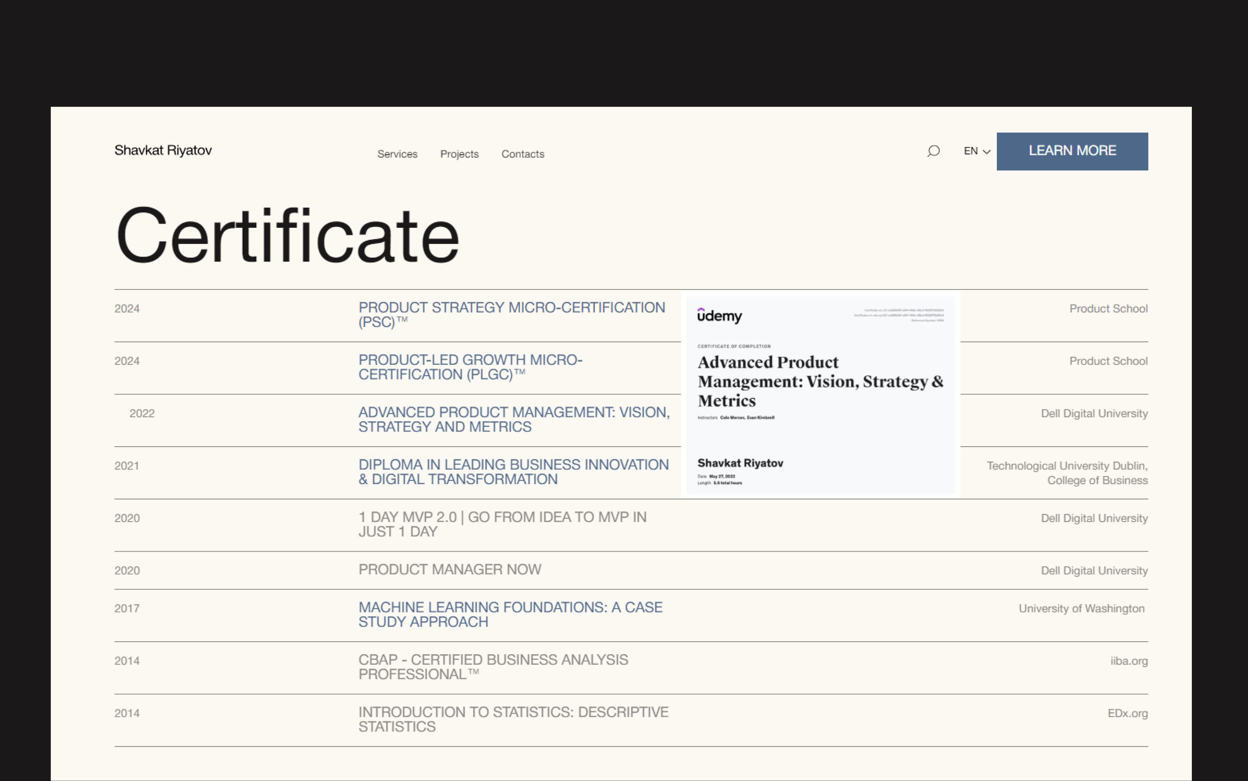The width and height of the screenshot is (1248, 781).
Task: Open the EN language dropdown
Action: [x=977, y=151]
